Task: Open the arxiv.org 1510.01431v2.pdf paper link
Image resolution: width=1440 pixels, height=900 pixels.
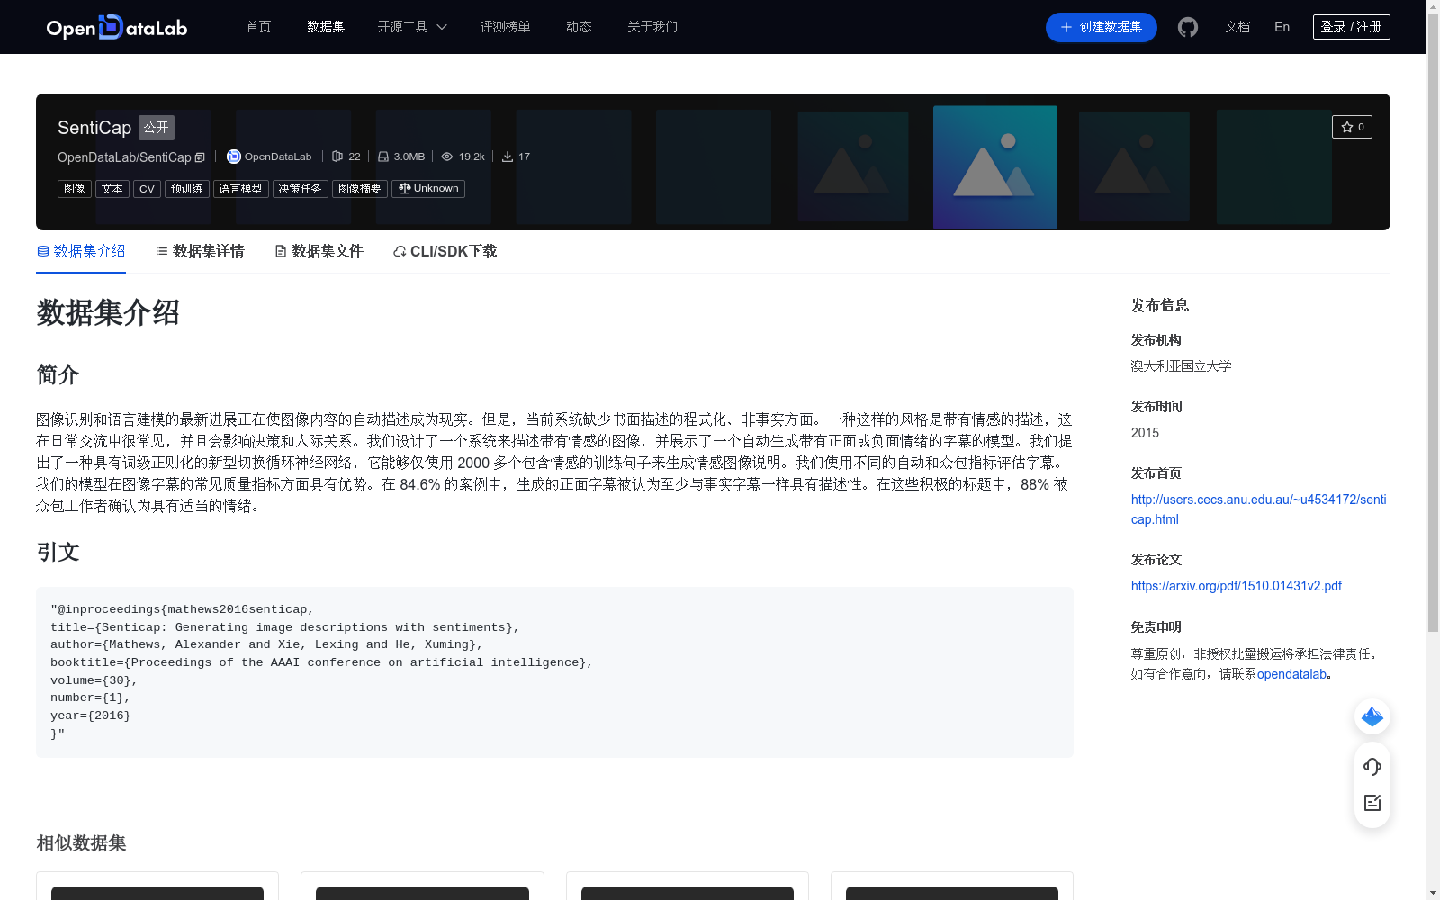Action: point(1237,586)
